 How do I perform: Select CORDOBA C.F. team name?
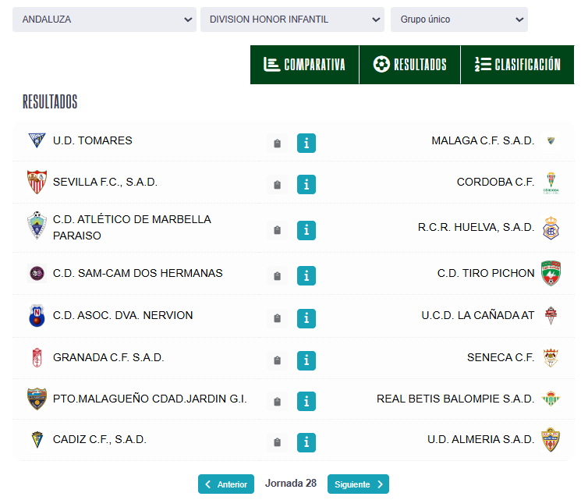pyautogui.click(x=496, y=182)
